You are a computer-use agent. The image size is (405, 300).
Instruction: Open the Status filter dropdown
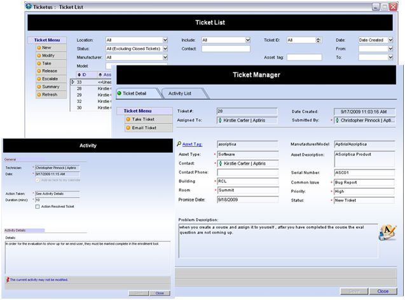(x=165, y=48)
